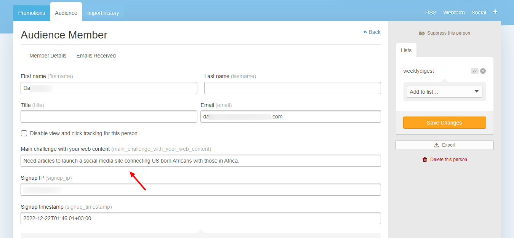
Task: Click the Social link in header
Action: pos(479,13)
